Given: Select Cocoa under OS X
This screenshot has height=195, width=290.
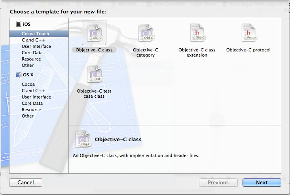Looking at the screenshot, I should pyautogui.click(x=28, y=84).
